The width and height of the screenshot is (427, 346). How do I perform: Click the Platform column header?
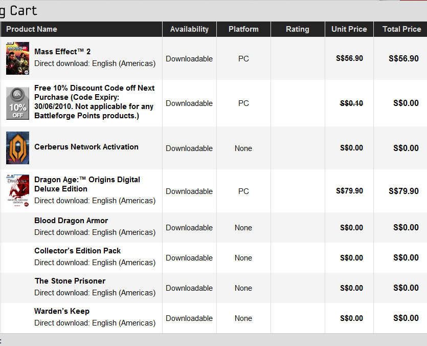click(x=243, y=29)
